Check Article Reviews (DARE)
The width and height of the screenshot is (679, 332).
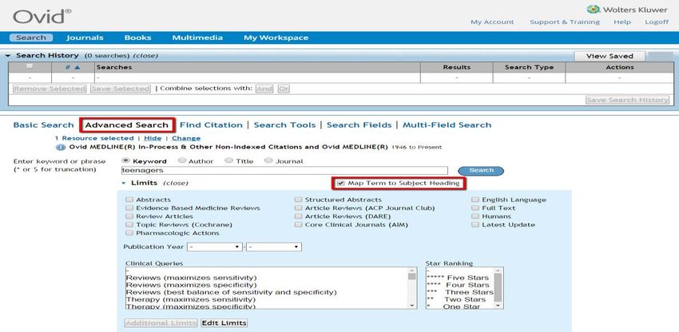(298, 216)
